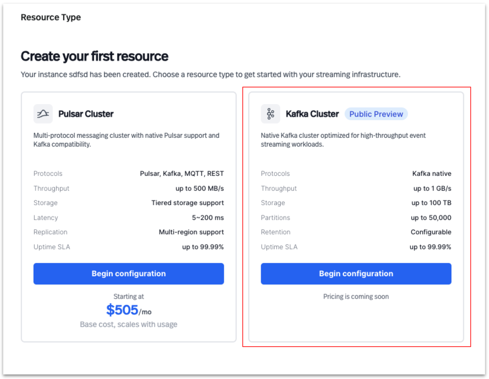
Task: Click the 'up to 50,000' partitions value
Action: pyautogui.click(x=431, y=218)
